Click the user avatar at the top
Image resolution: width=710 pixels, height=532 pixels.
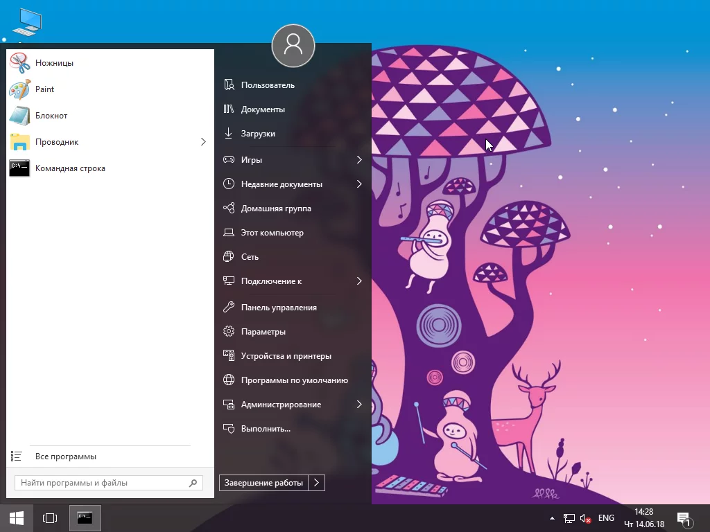pos(293,46)
